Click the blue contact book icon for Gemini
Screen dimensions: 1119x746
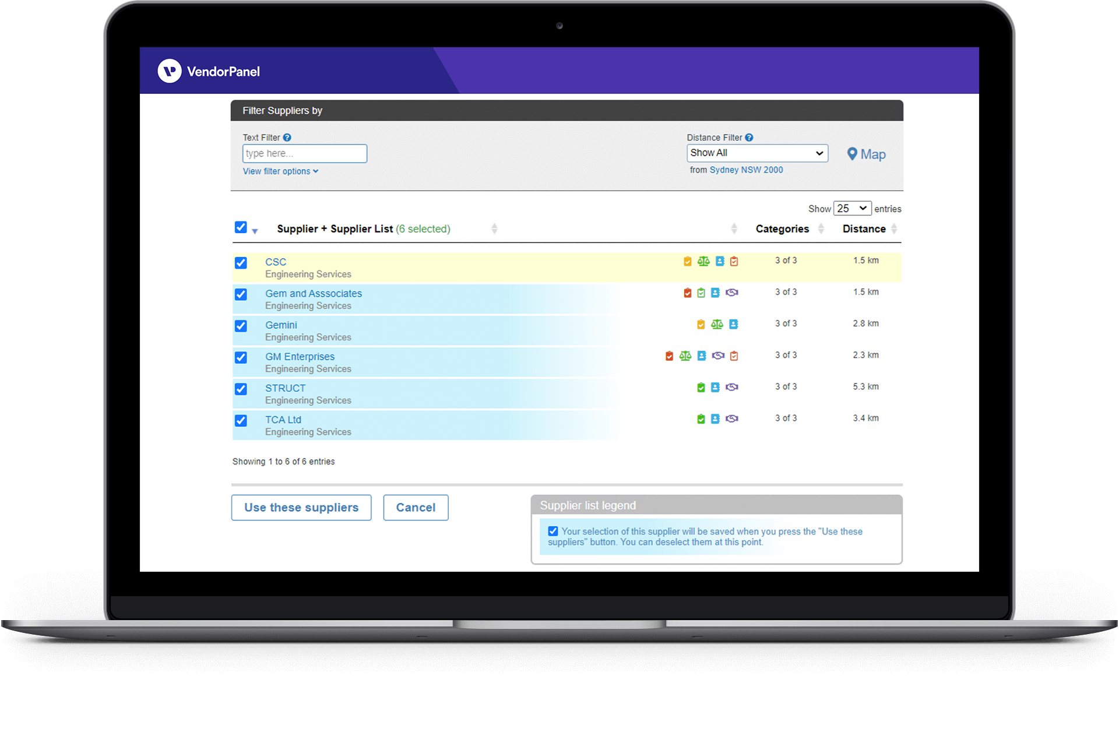pos(734,324)
